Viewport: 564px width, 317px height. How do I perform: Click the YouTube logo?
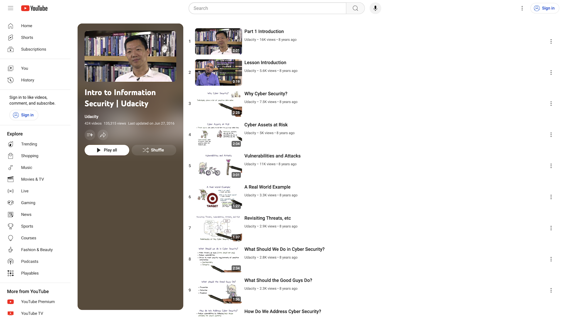click(x=34, y=8)
